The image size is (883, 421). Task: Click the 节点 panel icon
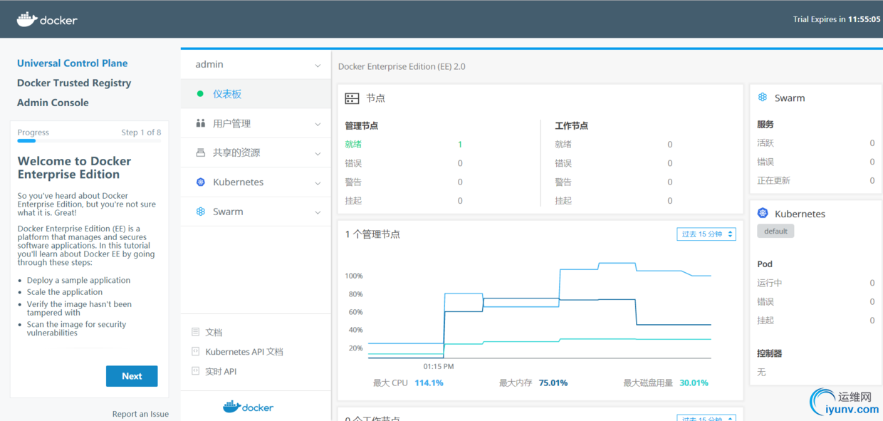click(x=352, y=98)
